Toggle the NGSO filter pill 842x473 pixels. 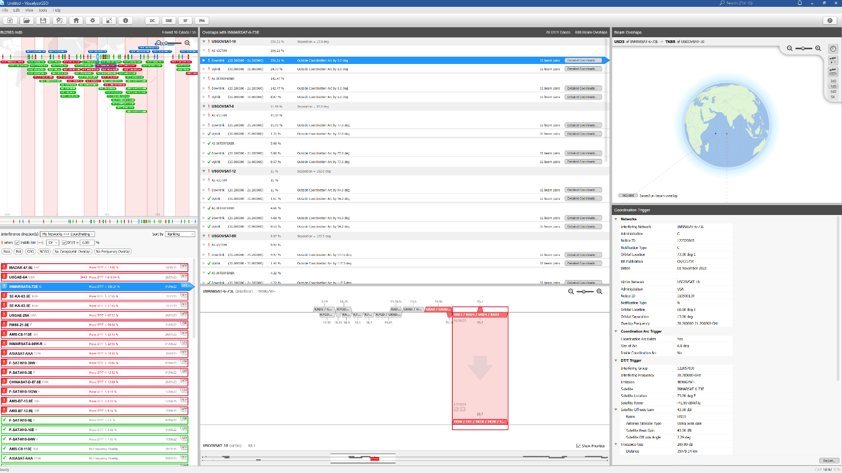pyautogui.click(x=44, y=252)
